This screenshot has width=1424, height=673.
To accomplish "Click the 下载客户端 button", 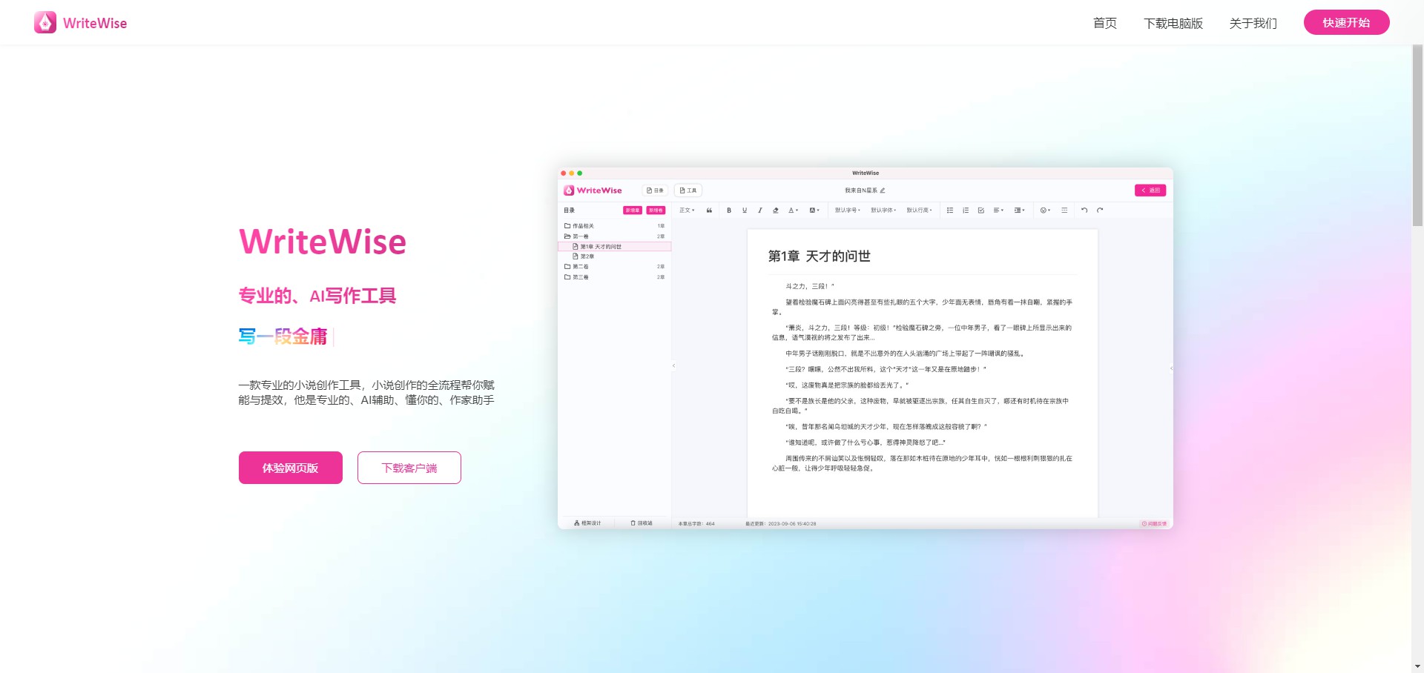I will [409, 468].
